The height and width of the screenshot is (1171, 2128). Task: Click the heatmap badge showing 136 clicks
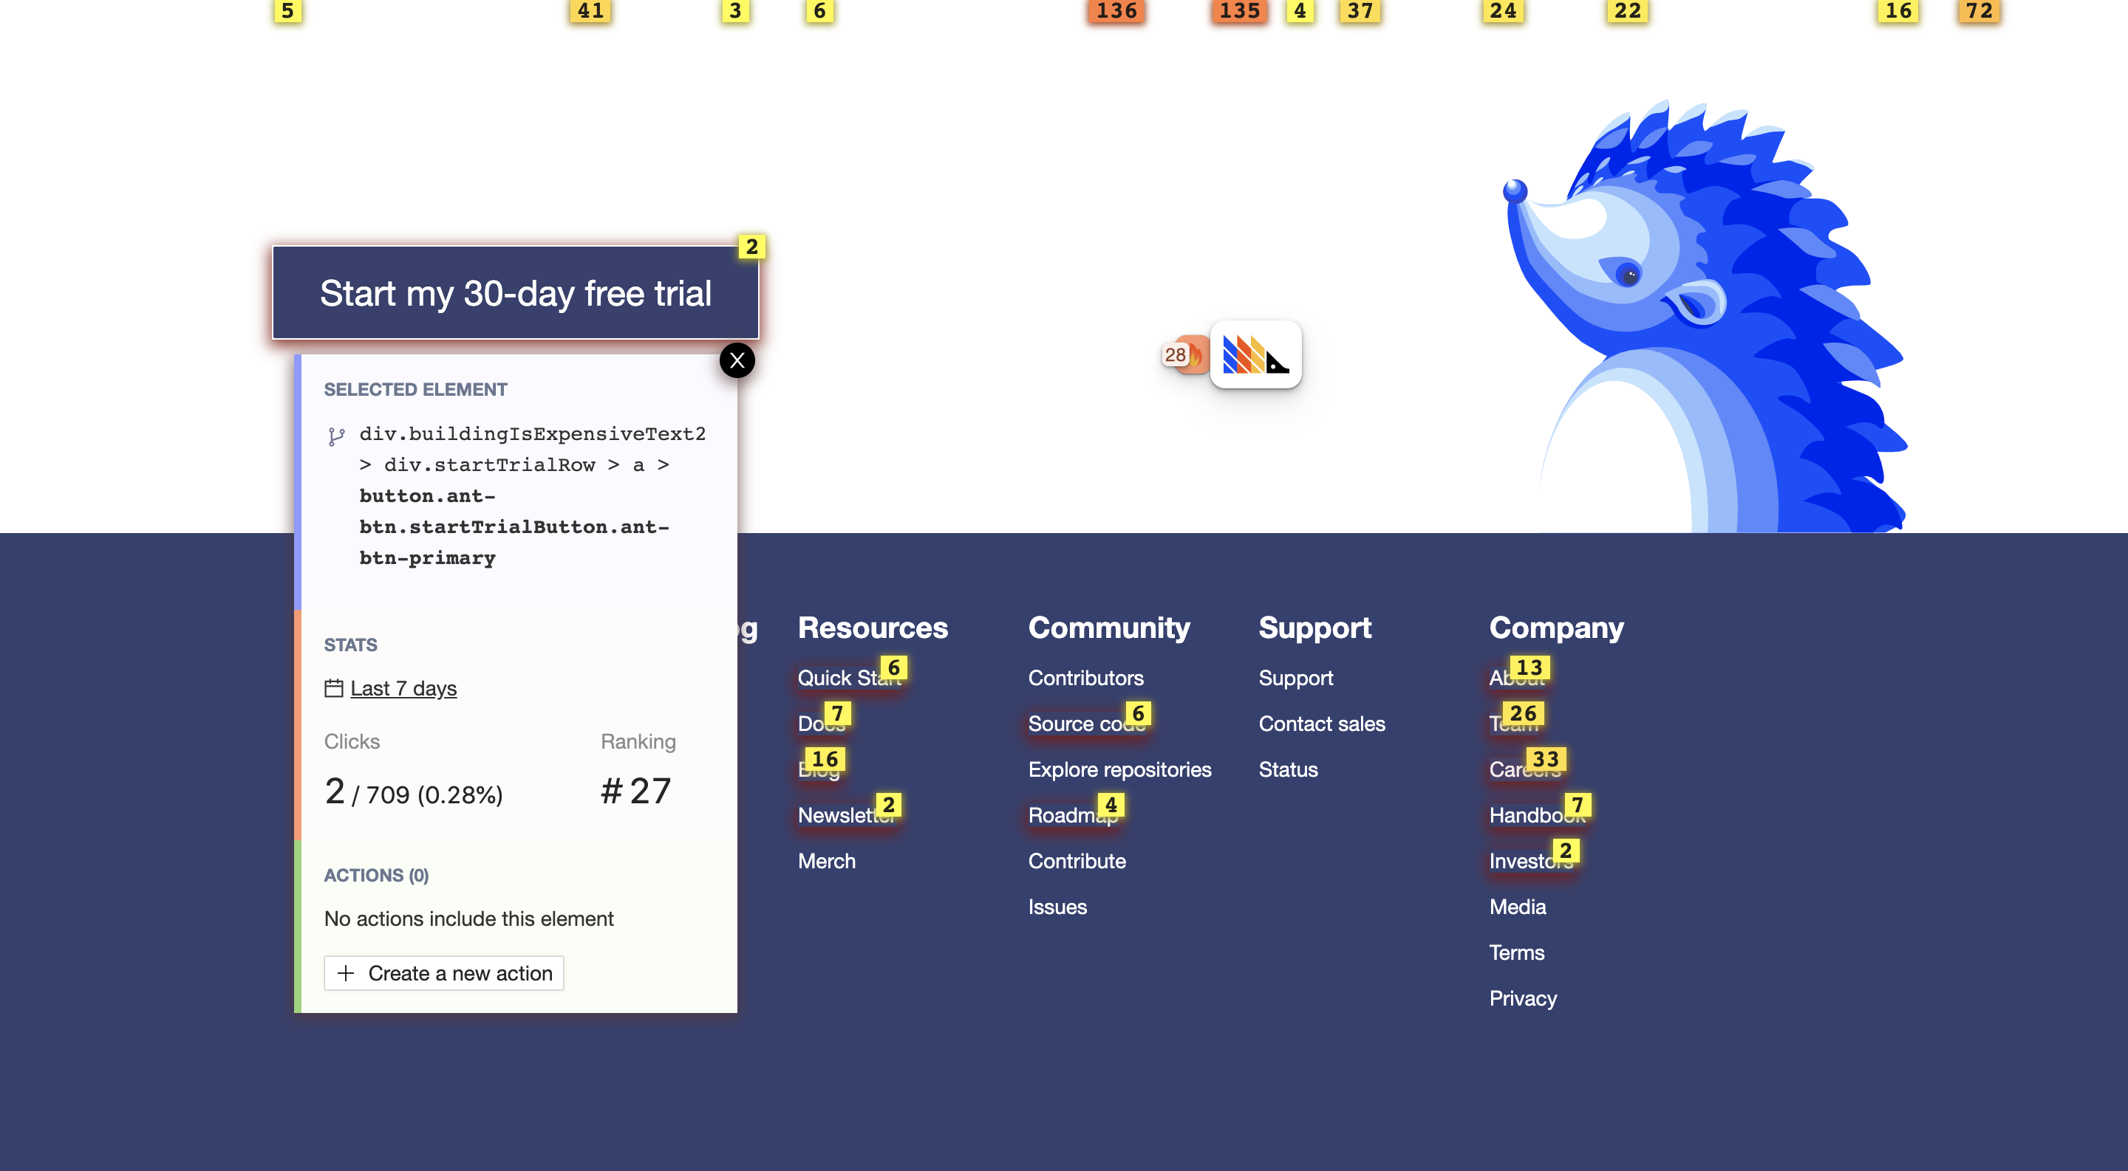pyautogui.click(x=1116, y=12)
